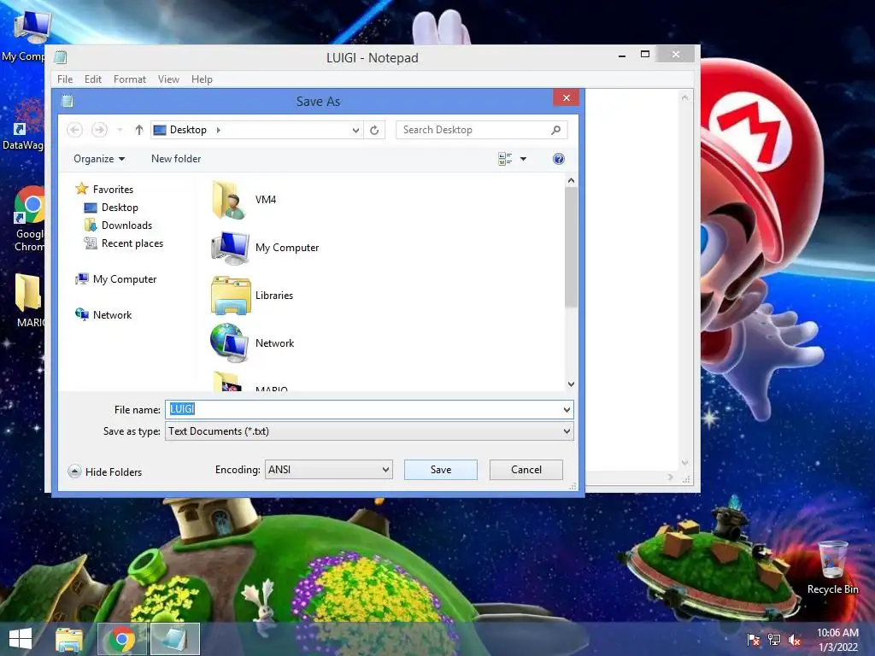Click the Cancel button

point(526,470)
